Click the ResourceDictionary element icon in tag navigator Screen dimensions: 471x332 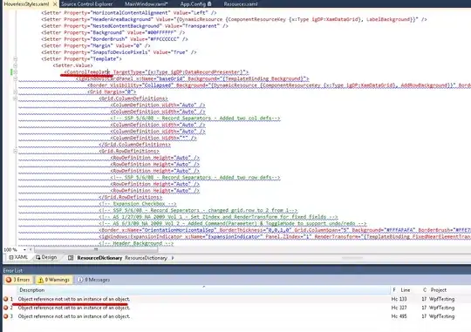71,258
